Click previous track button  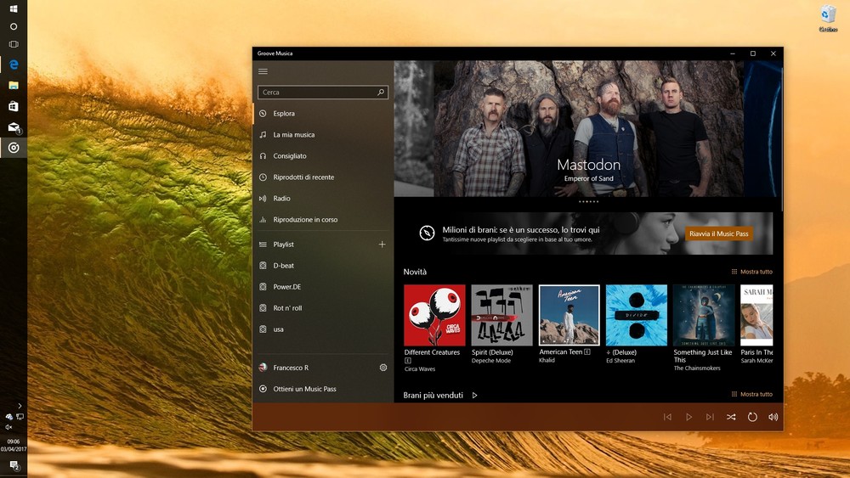(x=667, y=417)
